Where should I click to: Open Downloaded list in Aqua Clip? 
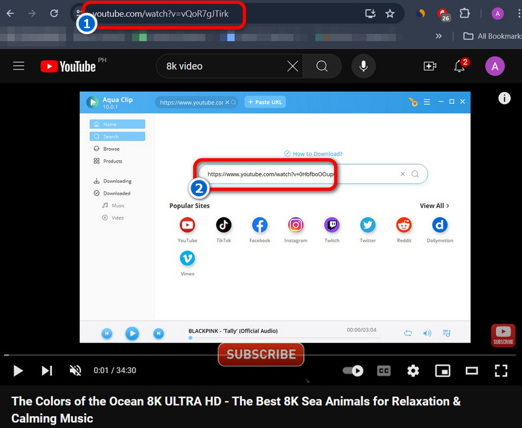[112, 193]
